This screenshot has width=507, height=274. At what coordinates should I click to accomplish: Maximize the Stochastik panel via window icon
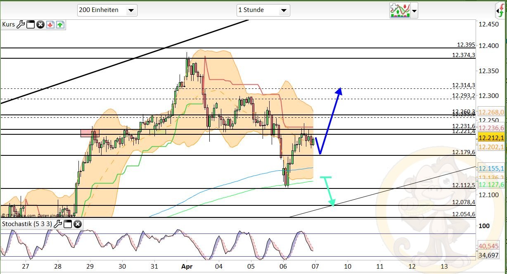click(x=67, y=224)
